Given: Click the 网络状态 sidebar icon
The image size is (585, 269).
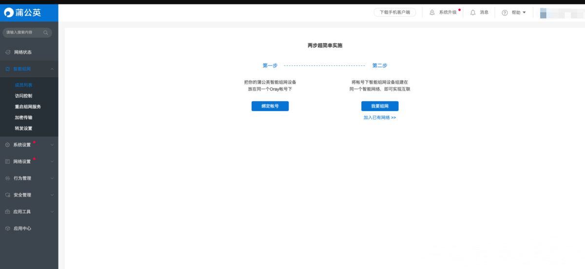Looking at the screenshot, I should 7,52.
